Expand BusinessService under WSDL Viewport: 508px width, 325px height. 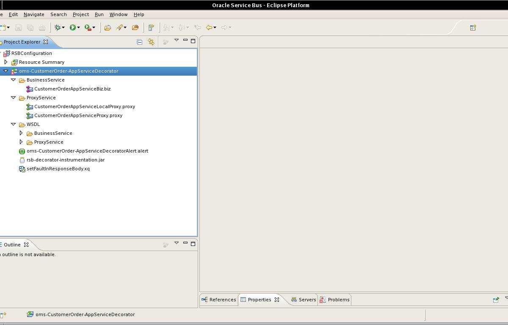(x=21, y=133)
